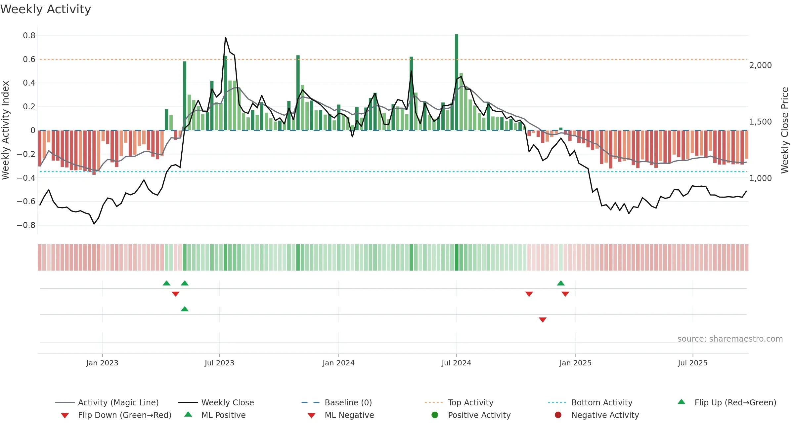Viewport: 794px width, 446px height.
Task: Click the 2,000 price axis tick label
Action: tap(760, 65)
